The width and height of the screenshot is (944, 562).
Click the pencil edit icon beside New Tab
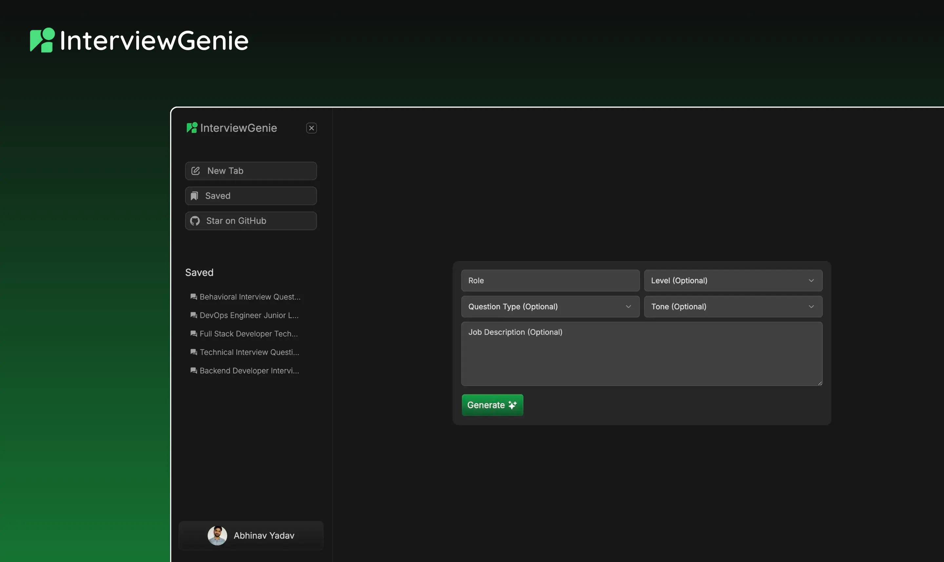(x=195, y=171)
